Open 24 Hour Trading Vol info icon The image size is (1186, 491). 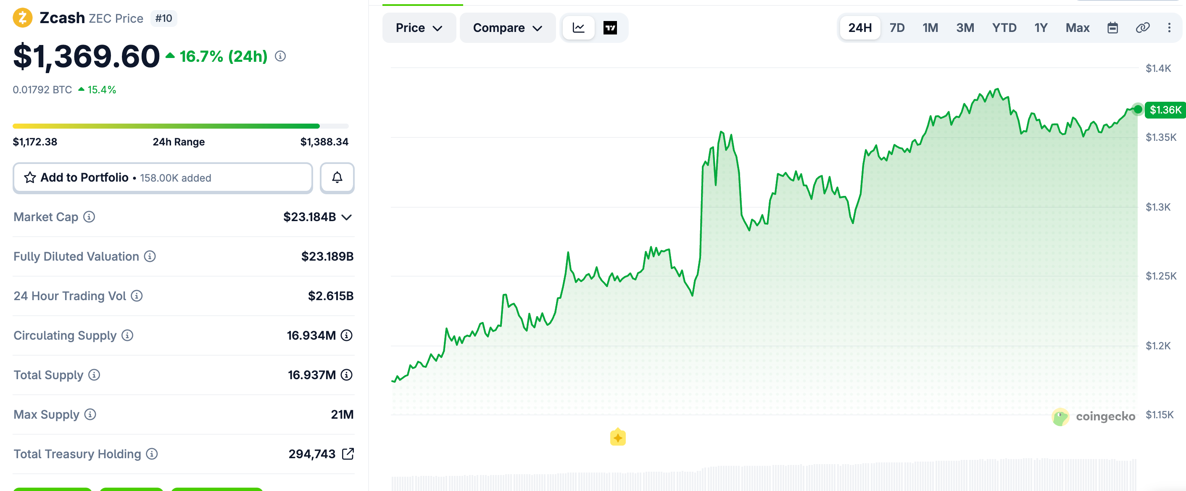coord(137,296)
